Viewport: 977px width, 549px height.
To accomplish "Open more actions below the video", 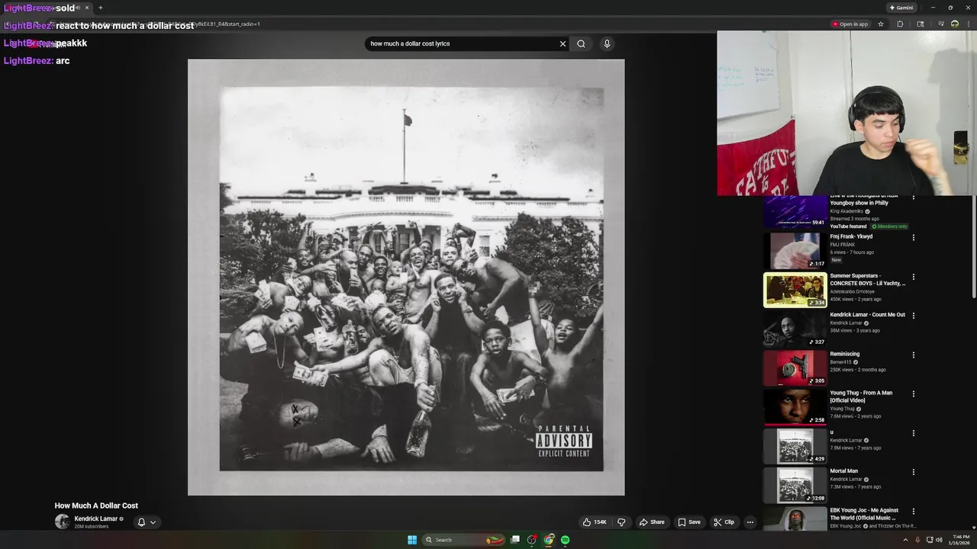I will coord(750,522).
